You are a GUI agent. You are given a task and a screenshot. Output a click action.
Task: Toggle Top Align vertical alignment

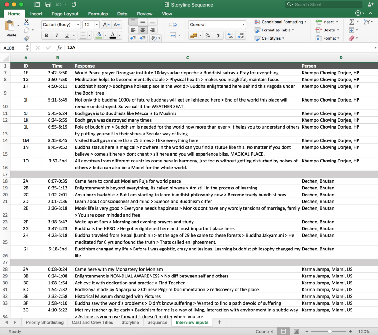pyautogui.click(x=133, y=22)
